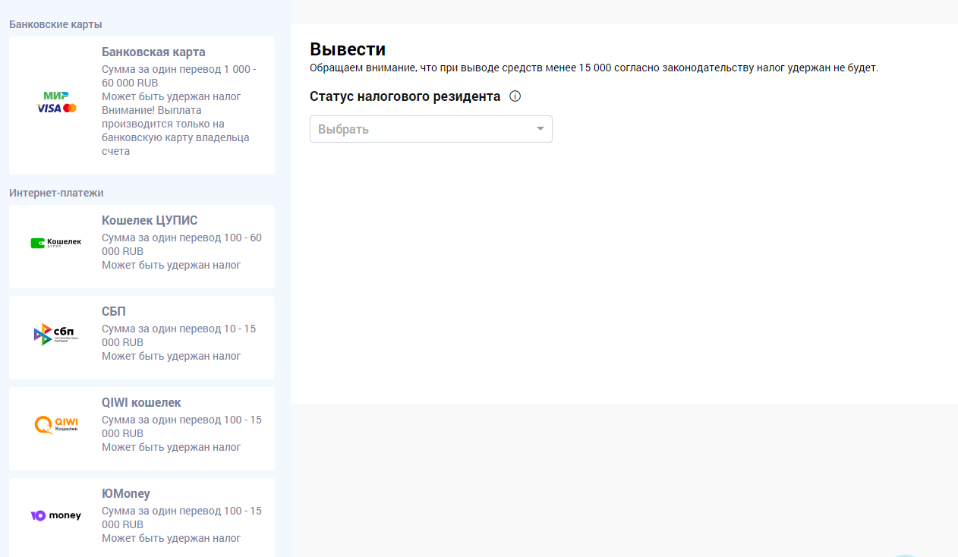Select QIWI кошелек method title
The height and width of the screenshot is (557, 958).
[141, 403]
